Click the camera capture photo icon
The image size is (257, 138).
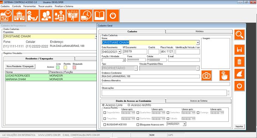click(x=207, y=76)
